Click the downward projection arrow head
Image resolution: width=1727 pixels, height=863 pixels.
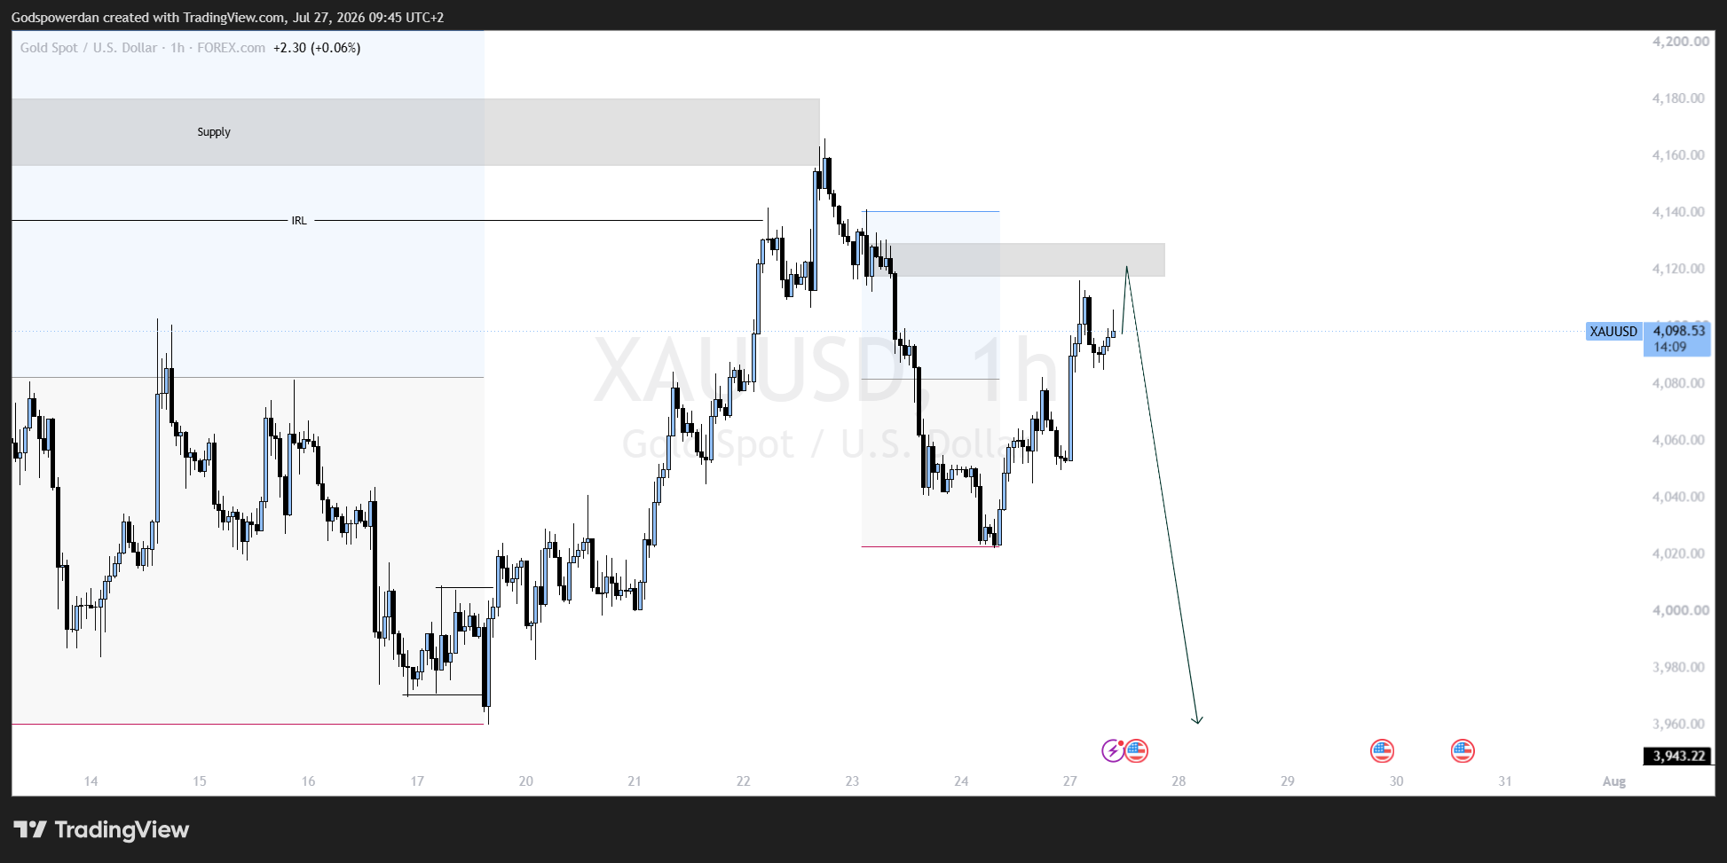1196,719
